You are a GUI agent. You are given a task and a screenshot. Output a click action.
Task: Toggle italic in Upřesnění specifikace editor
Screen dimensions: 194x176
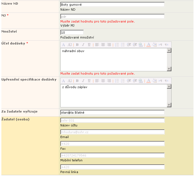[x=83, y=81]
